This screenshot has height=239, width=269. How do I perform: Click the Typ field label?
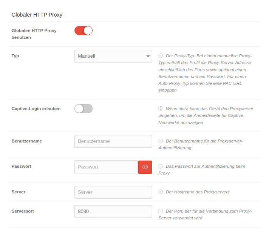coord(15,56)
